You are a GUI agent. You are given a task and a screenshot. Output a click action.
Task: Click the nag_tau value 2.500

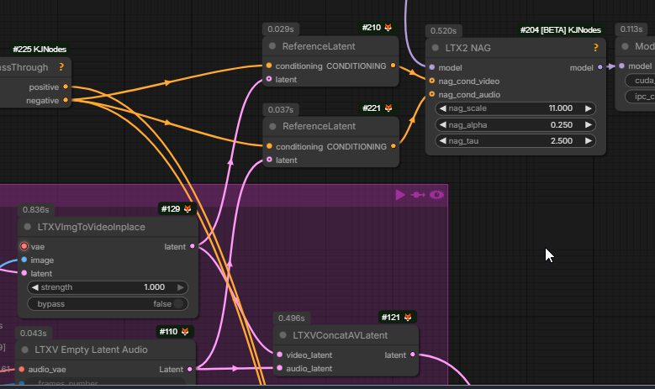(562, 141)
